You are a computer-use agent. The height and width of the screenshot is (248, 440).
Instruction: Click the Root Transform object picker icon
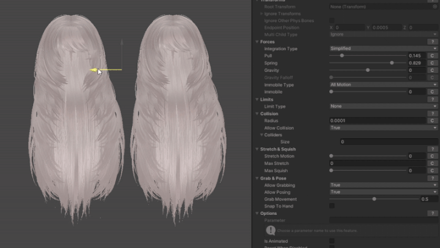point(435,6)
